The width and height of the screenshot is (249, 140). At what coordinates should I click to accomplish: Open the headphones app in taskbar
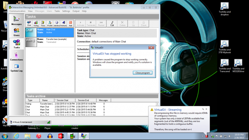pyautogui.click(x=50, y=136)
